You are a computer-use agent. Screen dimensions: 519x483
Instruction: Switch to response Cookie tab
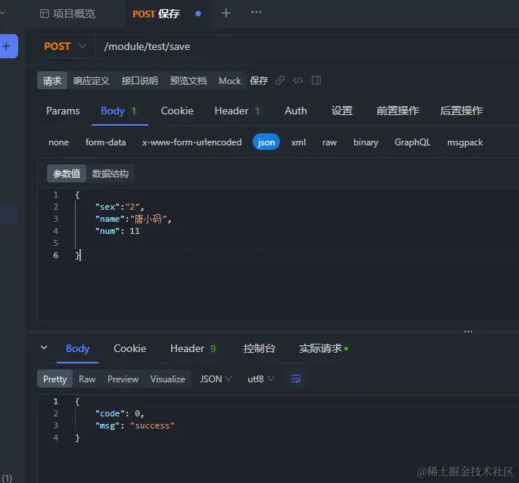point(130,348)
